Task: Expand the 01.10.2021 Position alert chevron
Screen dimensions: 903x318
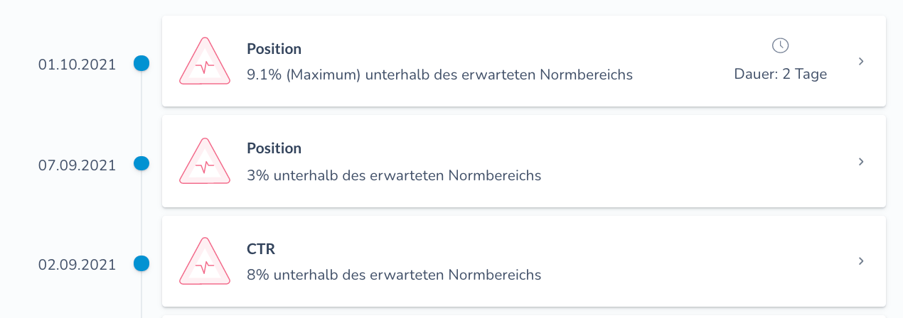Action: click(x=861, y=62)
